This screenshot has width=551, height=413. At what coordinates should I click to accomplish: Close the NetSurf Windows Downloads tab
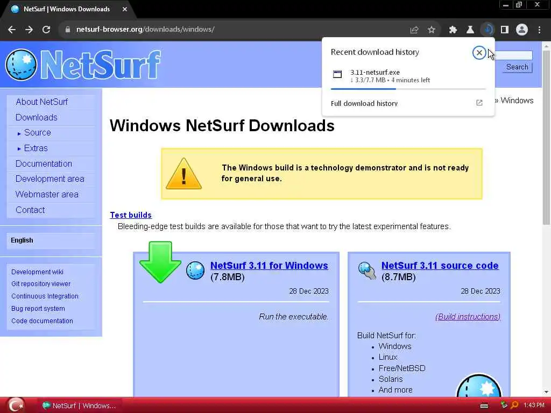click(125, 10)
